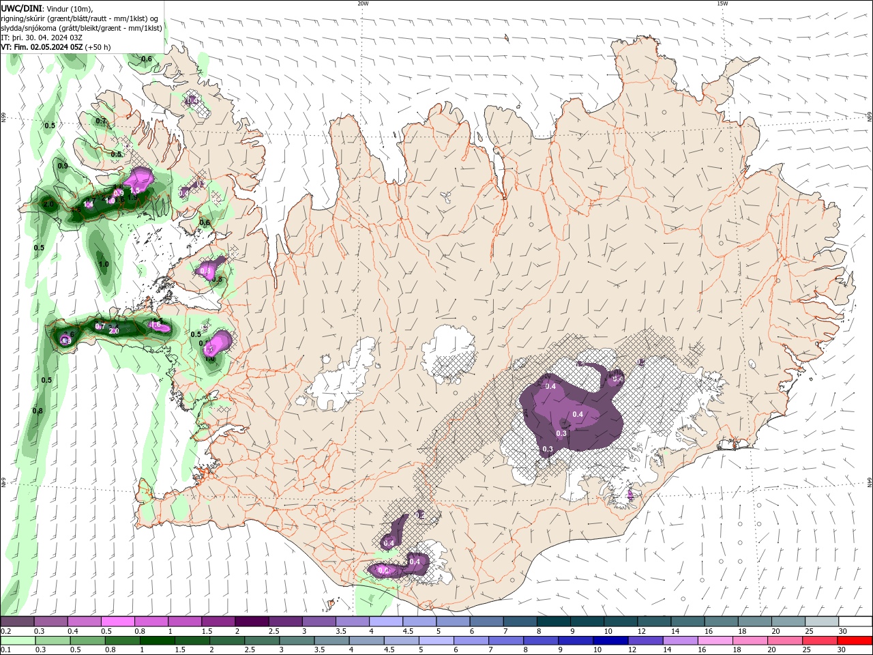Image resolution: width=873 pixels, height=655 pixels.
Task: Click the light lavender 4–4.5 snow legend swatch
Action: (385, 622)
